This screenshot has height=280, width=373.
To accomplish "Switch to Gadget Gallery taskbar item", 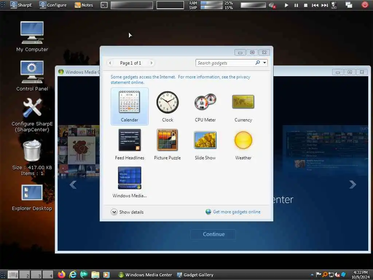I will coord(195,275).
